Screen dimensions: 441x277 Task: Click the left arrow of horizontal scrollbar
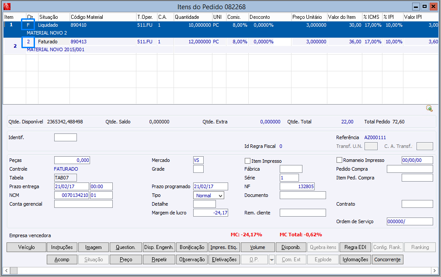point(6,270)
